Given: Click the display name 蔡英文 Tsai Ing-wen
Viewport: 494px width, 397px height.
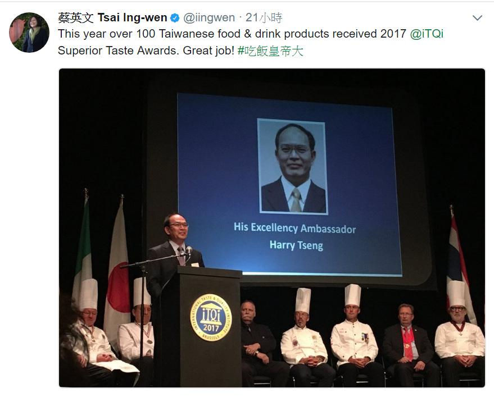Looking at the screenshot, I should 112,17.
